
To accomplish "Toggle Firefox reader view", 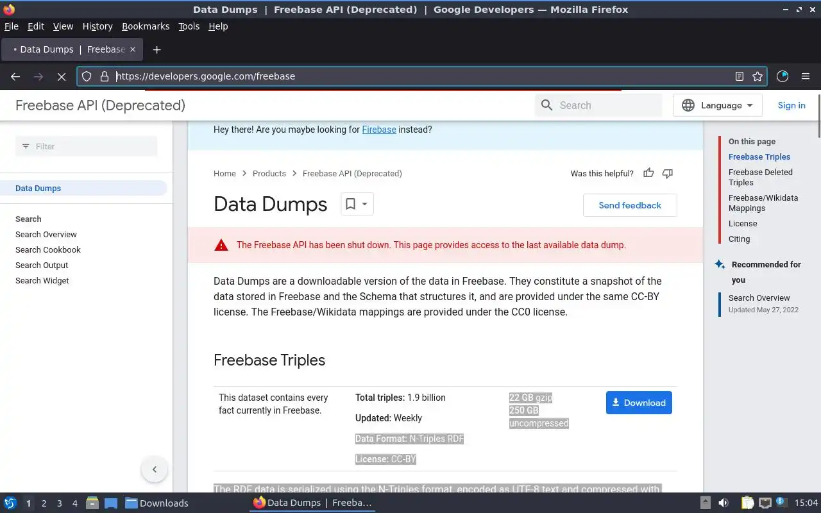I will pyautogui.click(x=740, y=76).
